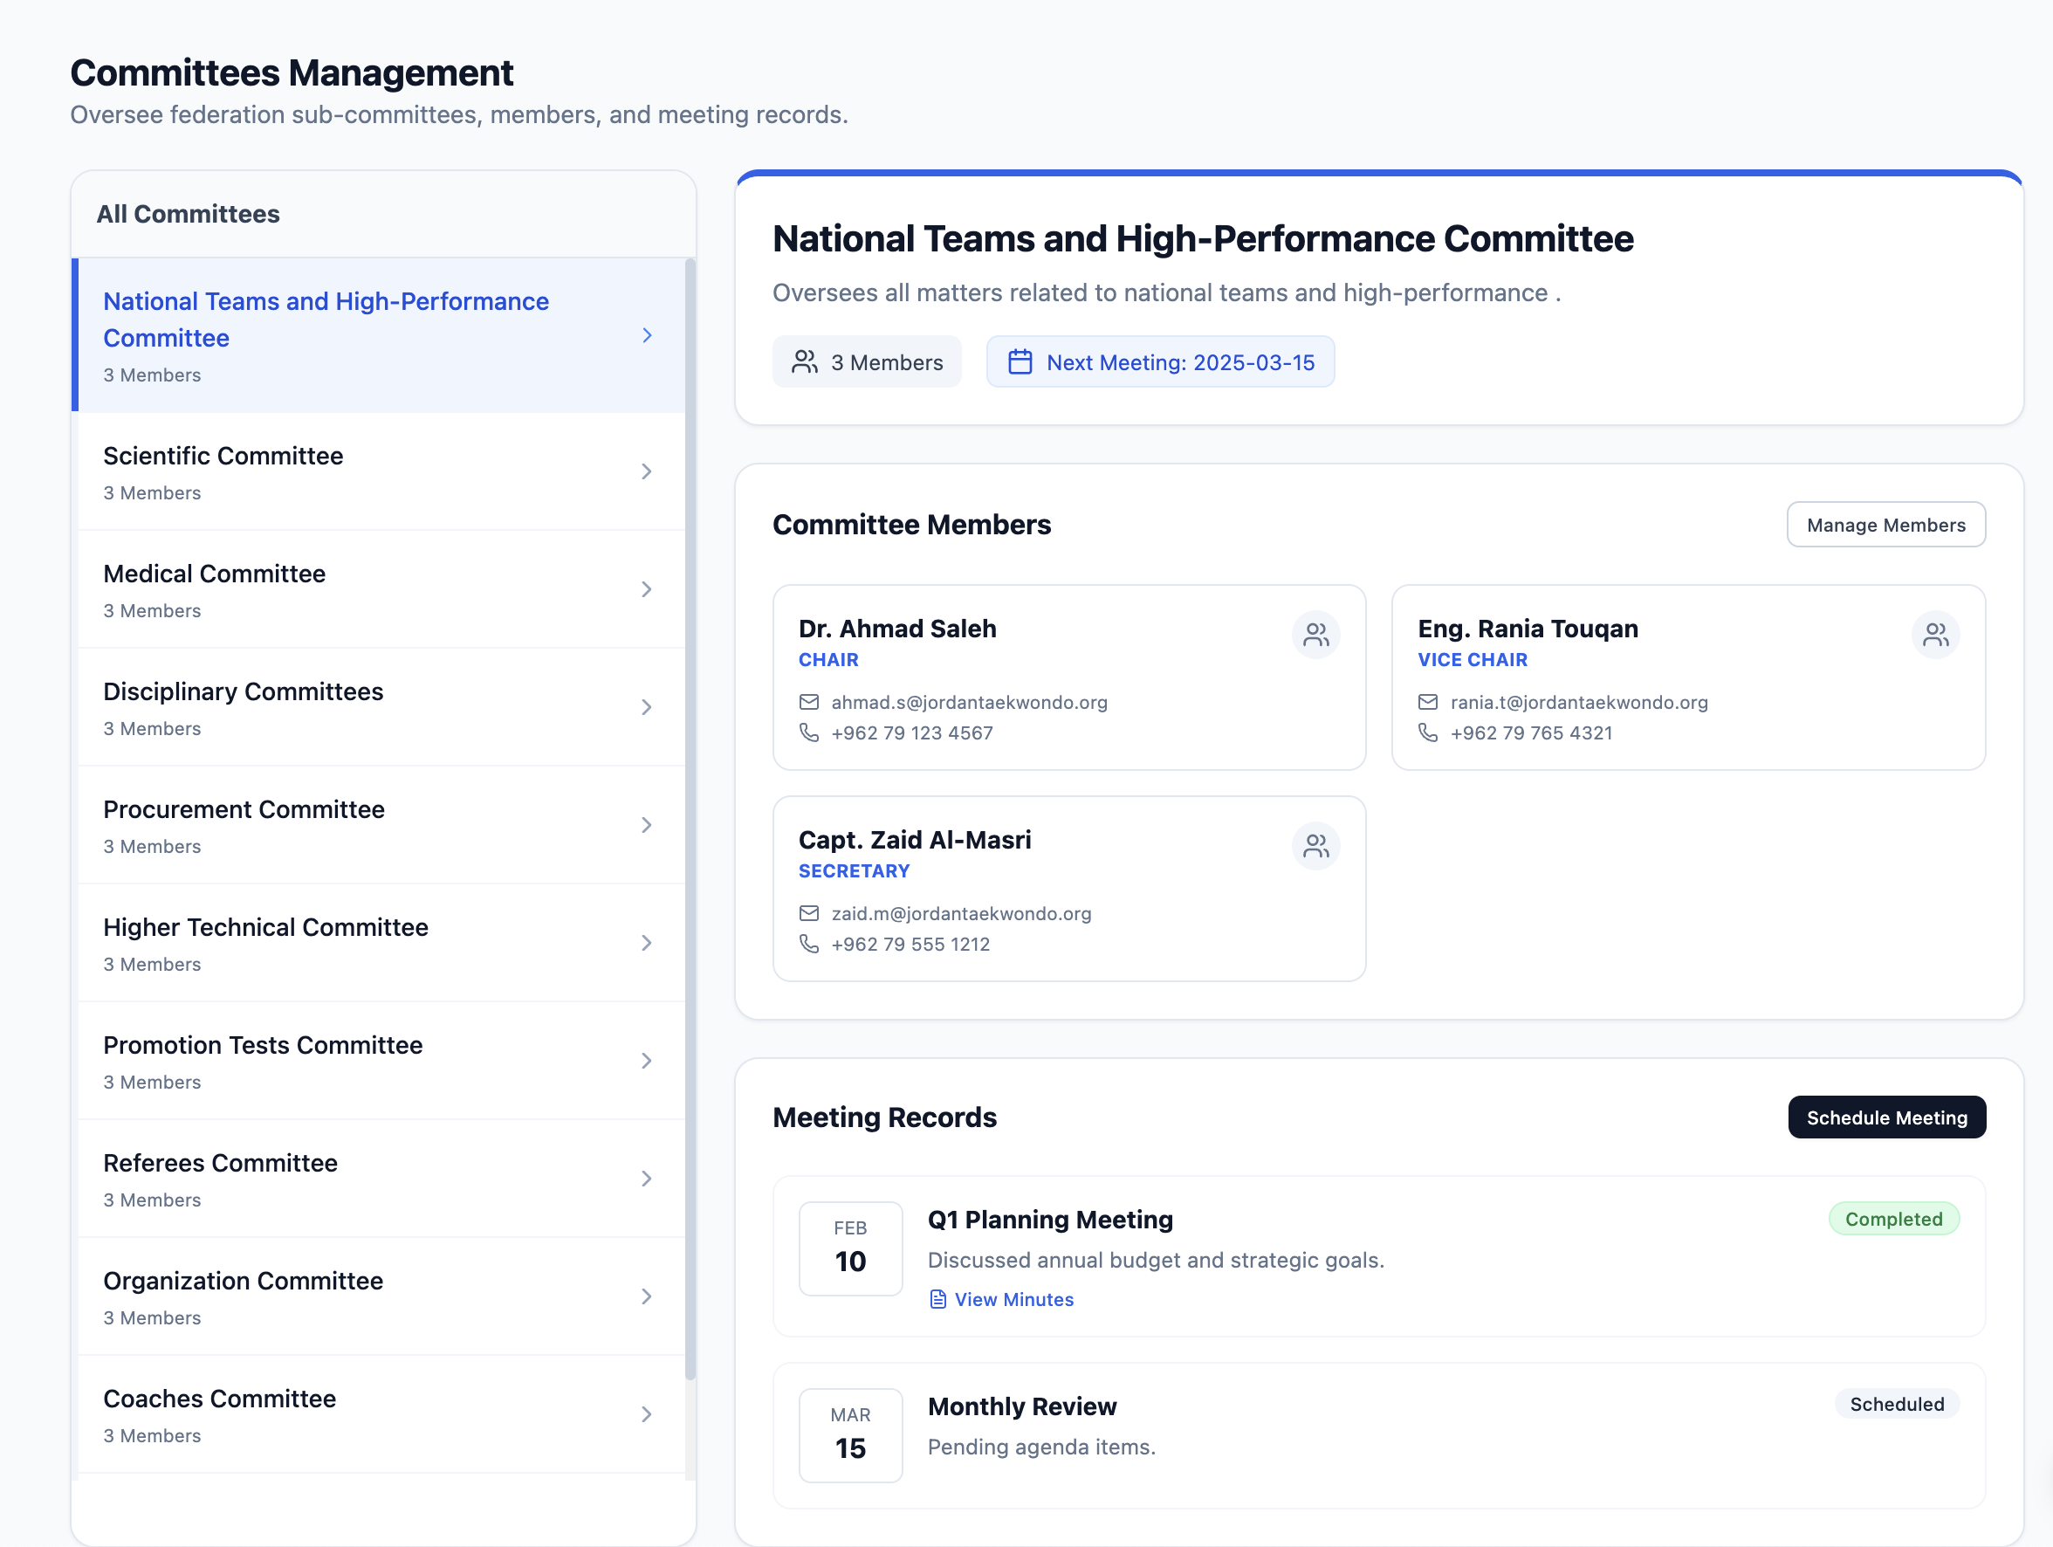Open the Higher Technical Committee entry

(265, 928)
